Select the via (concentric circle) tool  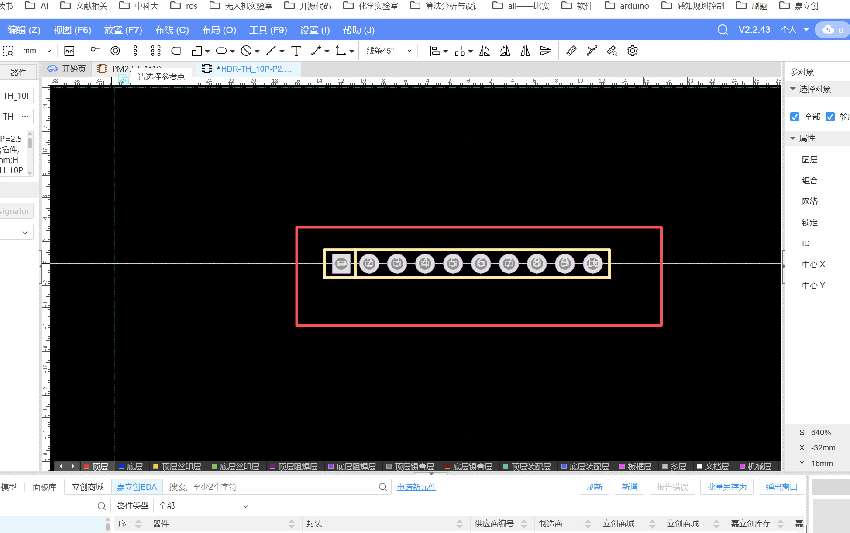tap(115, 51)
